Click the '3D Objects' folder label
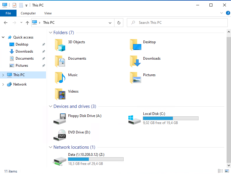231x174 pixels. [76, 42]
